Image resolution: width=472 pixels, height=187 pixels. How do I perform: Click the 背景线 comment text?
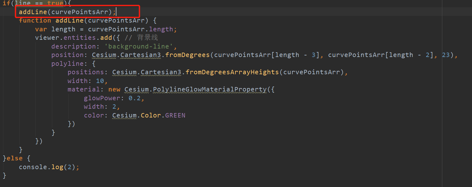coord(147,38)
